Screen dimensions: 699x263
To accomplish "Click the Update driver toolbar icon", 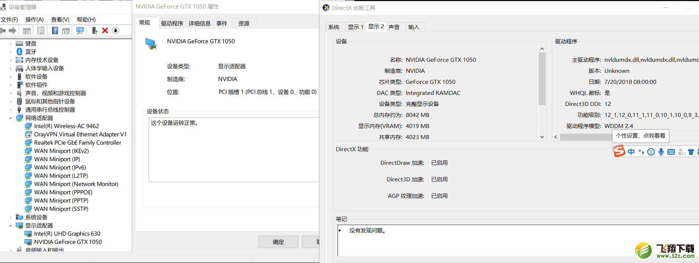I will coord(95,31).
